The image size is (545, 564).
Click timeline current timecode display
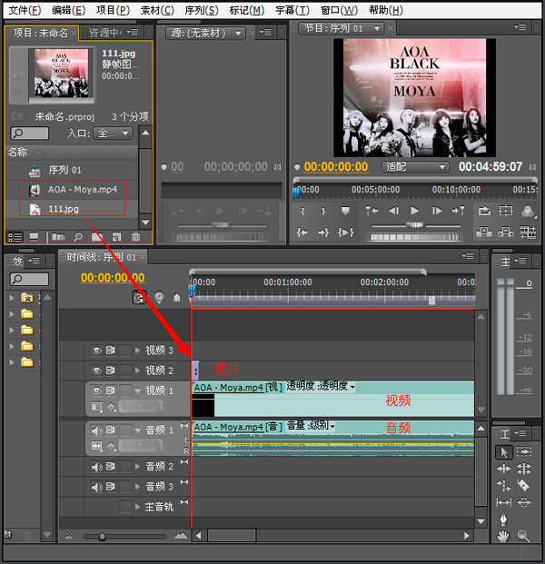(x=113, y=278)
